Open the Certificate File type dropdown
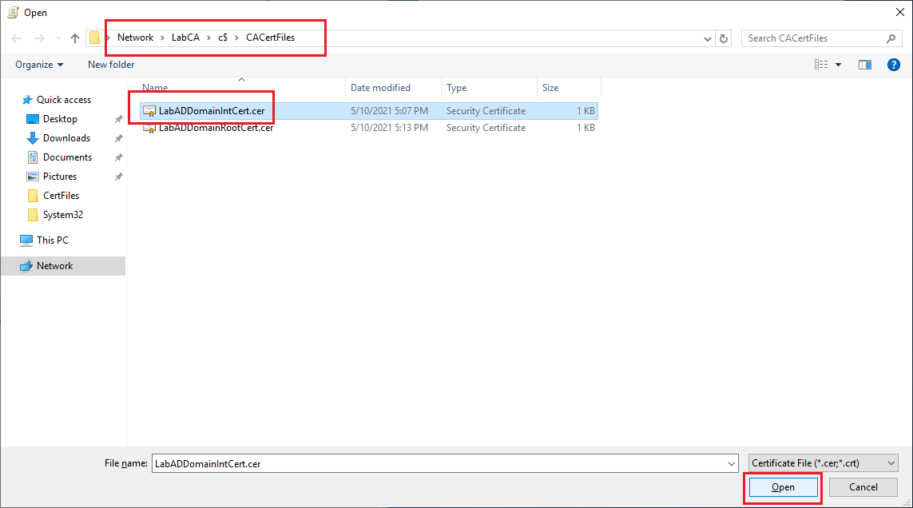913x508 pixels. pos(823,463)
